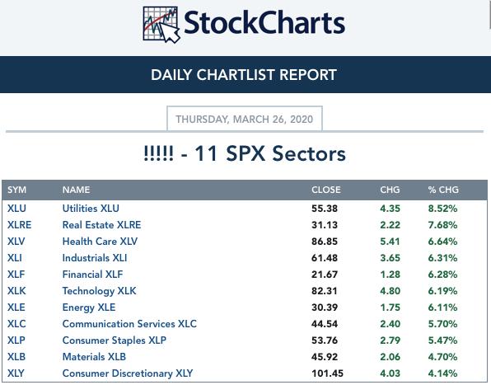491x385 pixels.
Task: Open the Utilities XLU name link
Action: (91, 209)
